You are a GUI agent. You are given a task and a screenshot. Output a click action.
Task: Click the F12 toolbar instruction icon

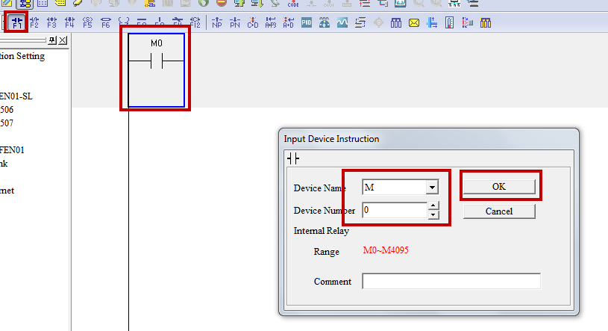click(195, 22)
